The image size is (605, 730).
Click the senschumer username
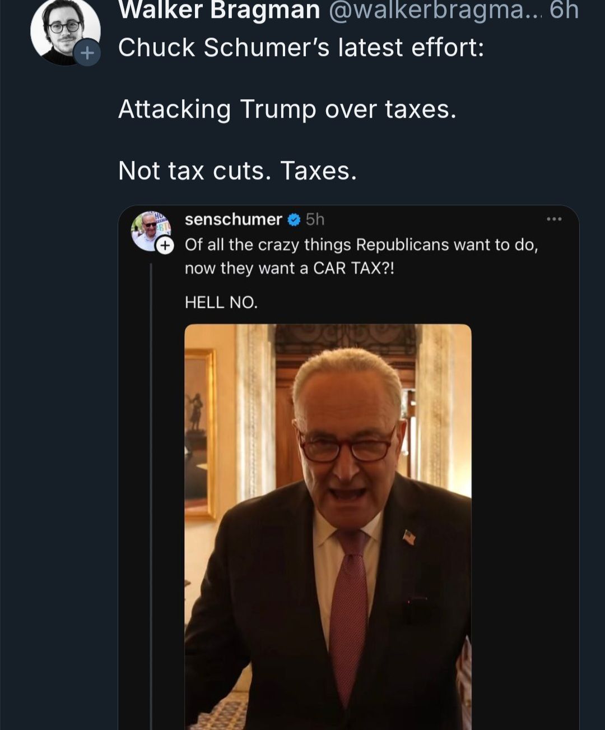[233, 219]
